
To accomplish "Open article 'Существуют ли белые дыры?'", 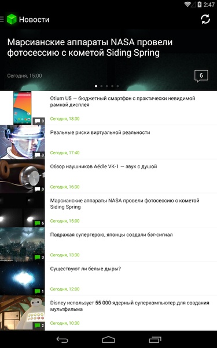I will tap(86, 269).
